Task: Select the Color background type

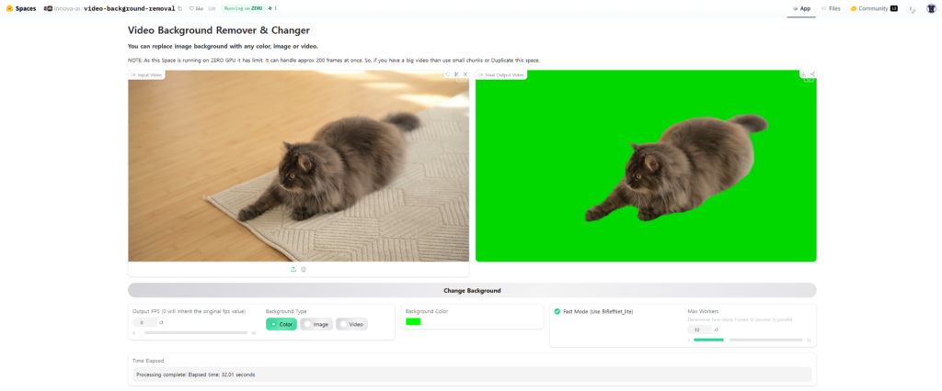Action: tap(281, 324)
